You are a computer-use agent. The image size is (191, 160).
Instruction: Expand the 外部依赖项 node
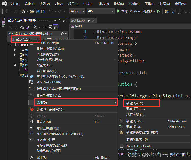click(15, 55)
